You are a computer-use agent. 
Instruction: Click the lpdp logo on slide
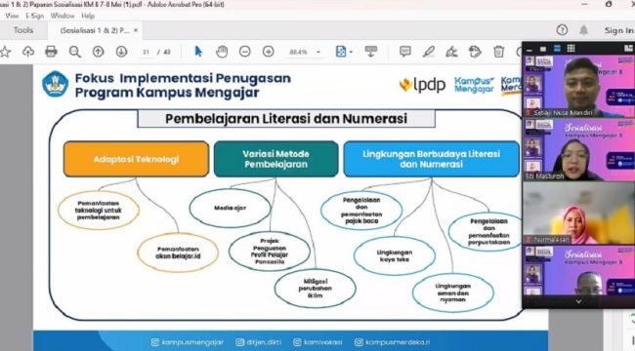click(422, 85)
